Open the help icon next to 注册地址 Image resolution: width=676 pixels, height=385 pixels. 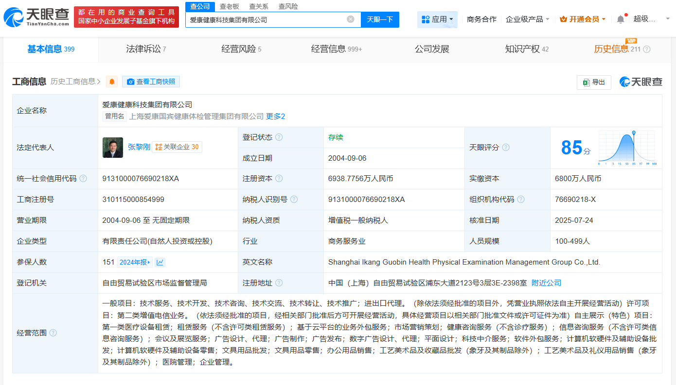(279, 283)
